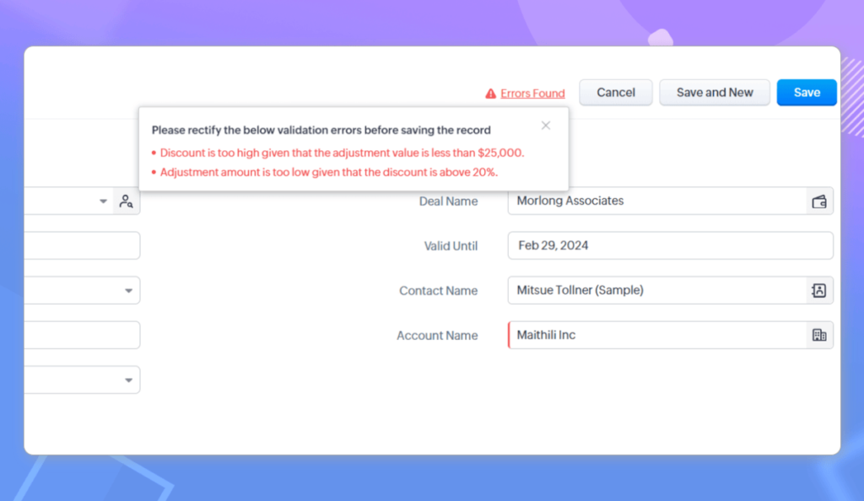Click the Valid Until date showing Feb 29, 2024

(x=658, y=245)
